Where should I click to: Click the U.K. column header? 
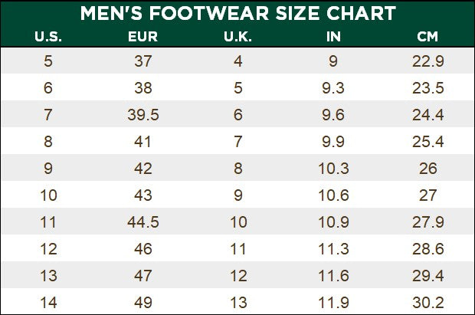[x=237, y=37]
